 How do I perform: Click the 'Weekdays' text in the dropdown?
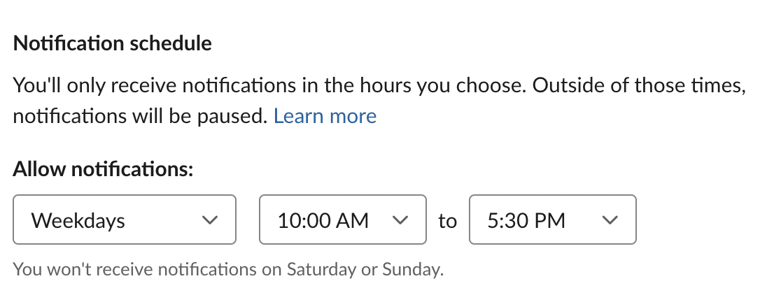(x=78, y=221)
